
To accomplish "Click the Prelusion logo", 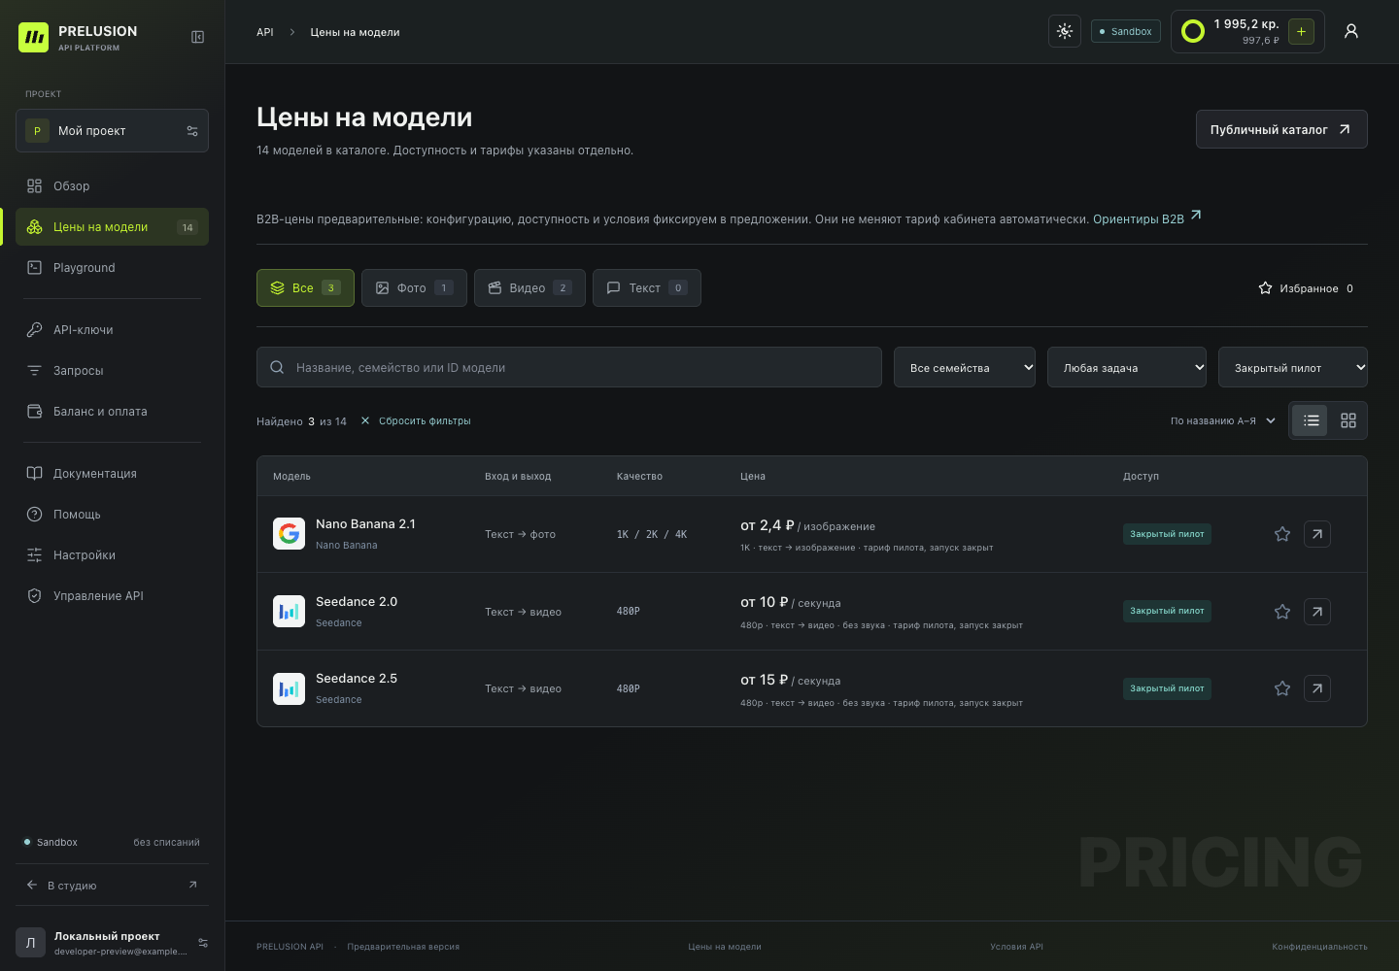I will click(33, 37).
